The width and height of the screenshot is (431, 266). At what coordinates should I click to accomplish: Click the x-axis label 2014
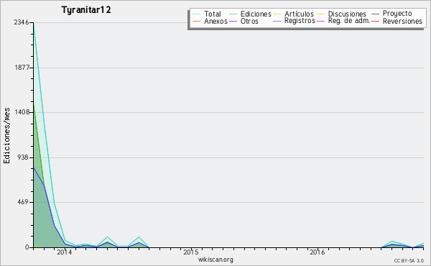[x=65, y=252]
